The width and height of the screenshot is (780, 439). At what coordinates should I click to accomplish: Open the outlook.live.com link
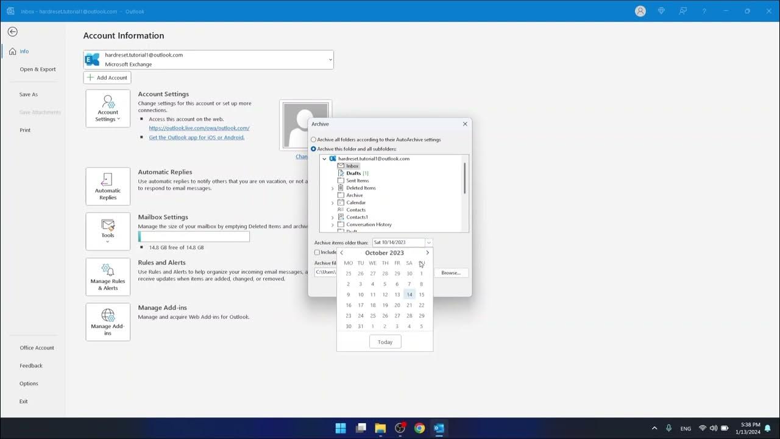(199, 128)
